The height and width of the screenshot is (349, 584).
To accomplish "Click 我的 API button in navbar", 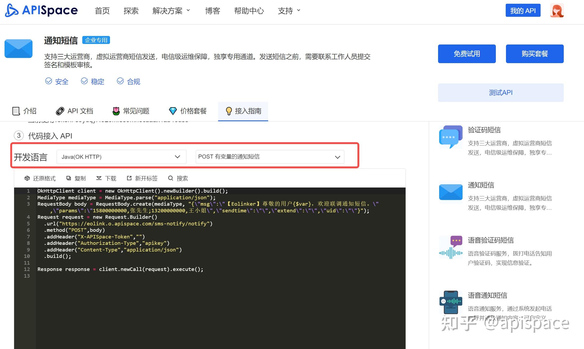I will [x=523, y=10].
